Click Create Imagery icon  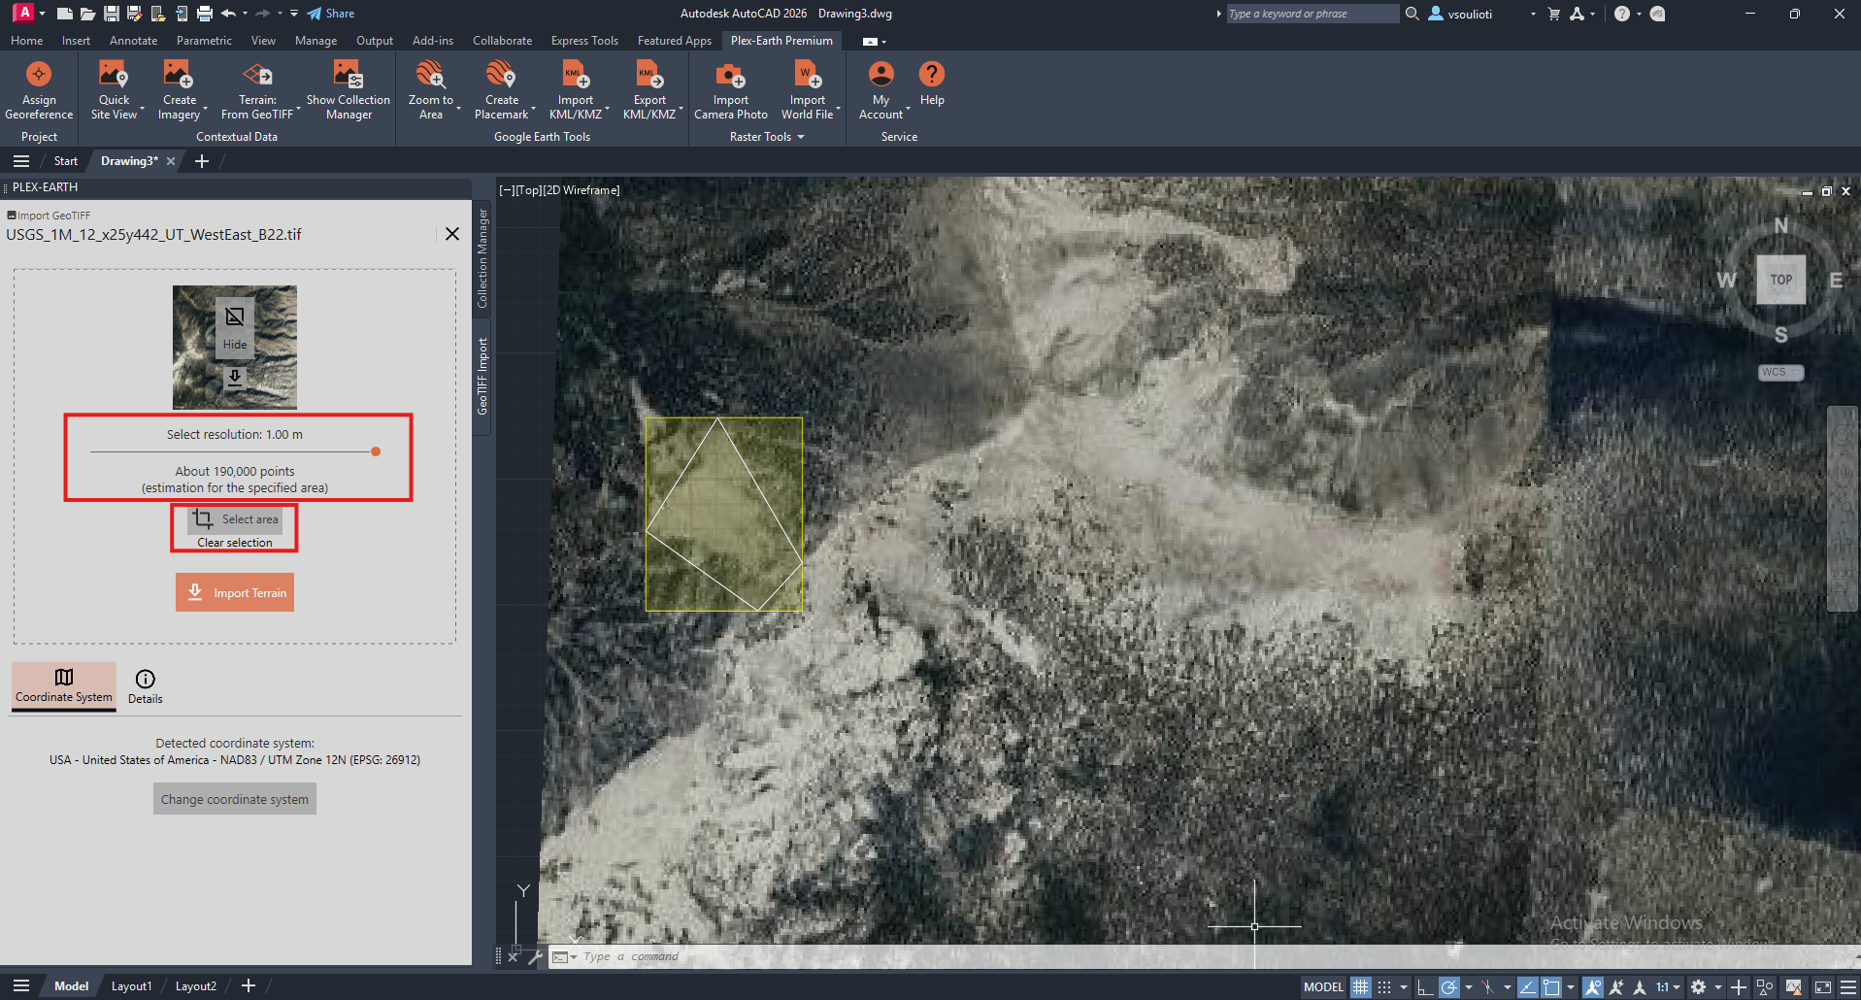[179, 75]
